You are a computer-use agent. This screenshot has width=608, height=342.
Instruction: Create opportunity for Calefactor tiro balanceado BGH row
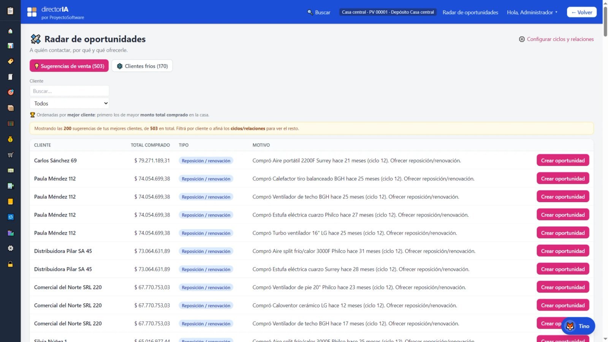(x=563, y=179)
